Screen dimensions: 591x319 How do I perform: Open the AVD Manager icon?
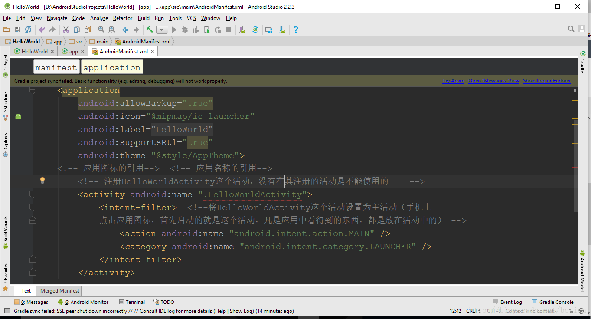[242, 30]
